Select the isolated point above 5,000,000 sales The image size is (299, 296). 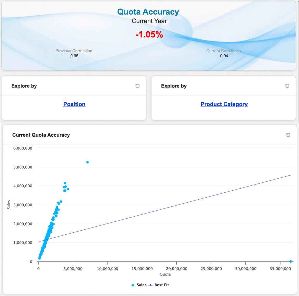[x=87, y=162]
